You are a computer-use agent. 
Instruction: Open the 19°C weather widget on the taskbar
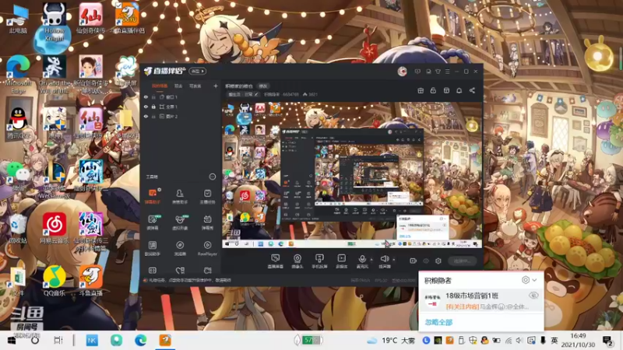coord(390,341)
